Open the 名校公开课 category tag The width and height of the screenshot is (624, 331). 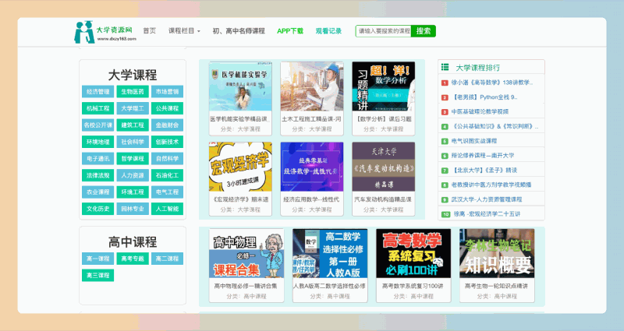tap(98, 125)
